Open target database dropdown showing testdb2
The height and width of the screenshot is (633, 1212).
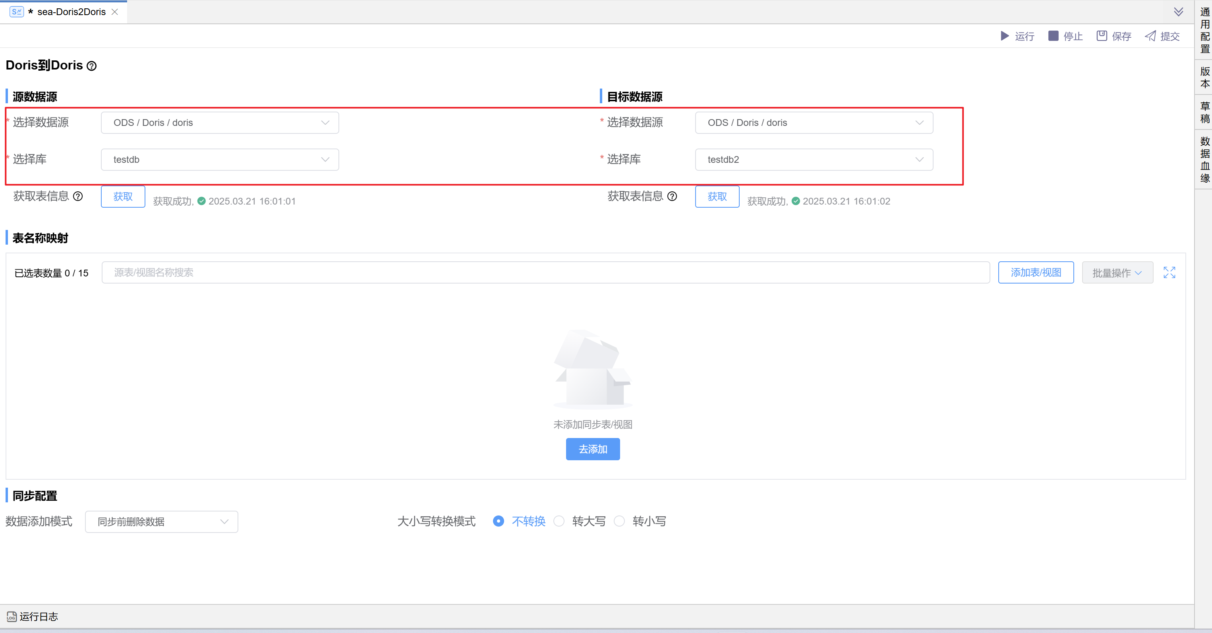pos(814,159)
